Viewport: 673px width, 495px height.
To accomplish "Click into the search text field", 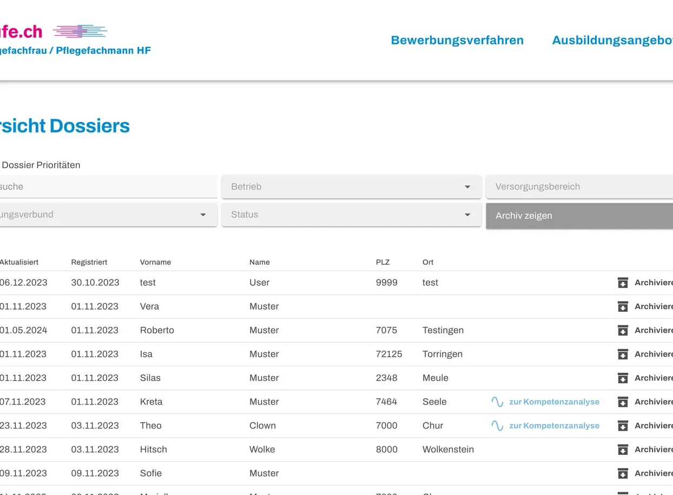I will pyautogui.click(x=108, y=186).
